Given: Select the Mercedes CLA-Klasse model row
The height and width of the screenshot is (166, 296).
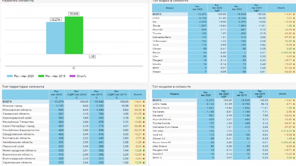Looking at the screenshot, I should tap(224, 127).
